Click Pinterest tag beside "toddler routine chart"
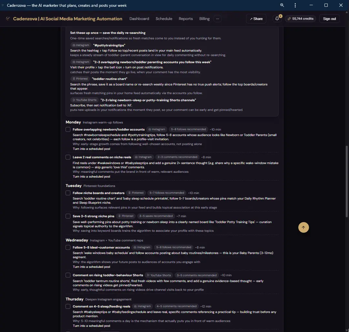This screenshot has width=349, height=332. point(80,79)
